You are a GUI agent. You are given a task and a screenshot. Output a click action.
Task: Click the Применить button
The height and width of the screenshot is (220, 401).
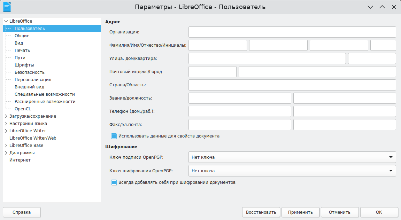point(301,212)
